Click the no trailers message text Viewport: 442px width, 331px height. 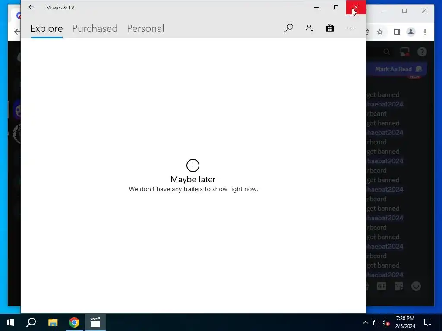[193, 189]
